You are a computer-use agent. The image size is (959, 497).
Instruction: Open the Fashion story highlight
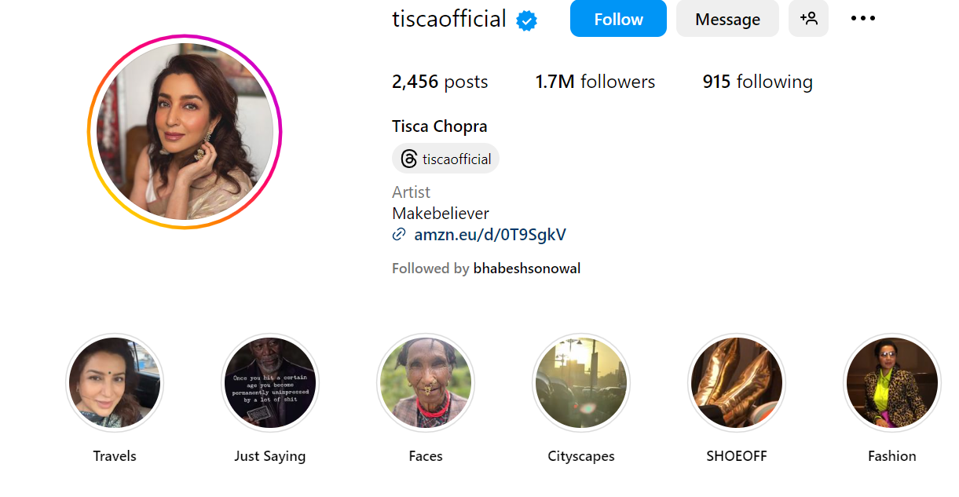point(891,383)
